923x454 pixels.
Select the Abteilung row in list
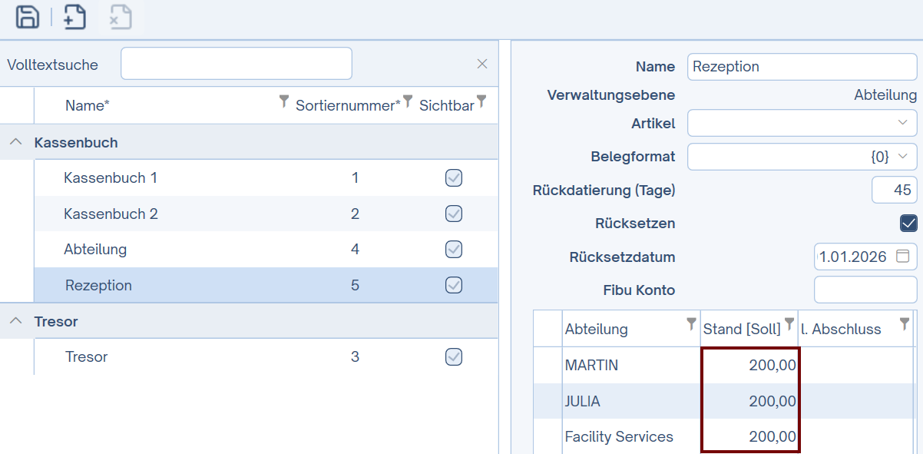coord(95,249)
